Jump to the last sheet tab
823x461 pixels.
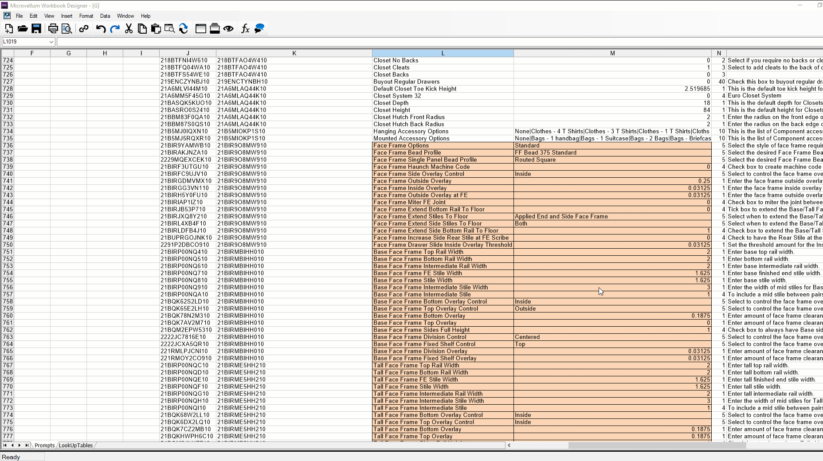click(x=27, y=445)
